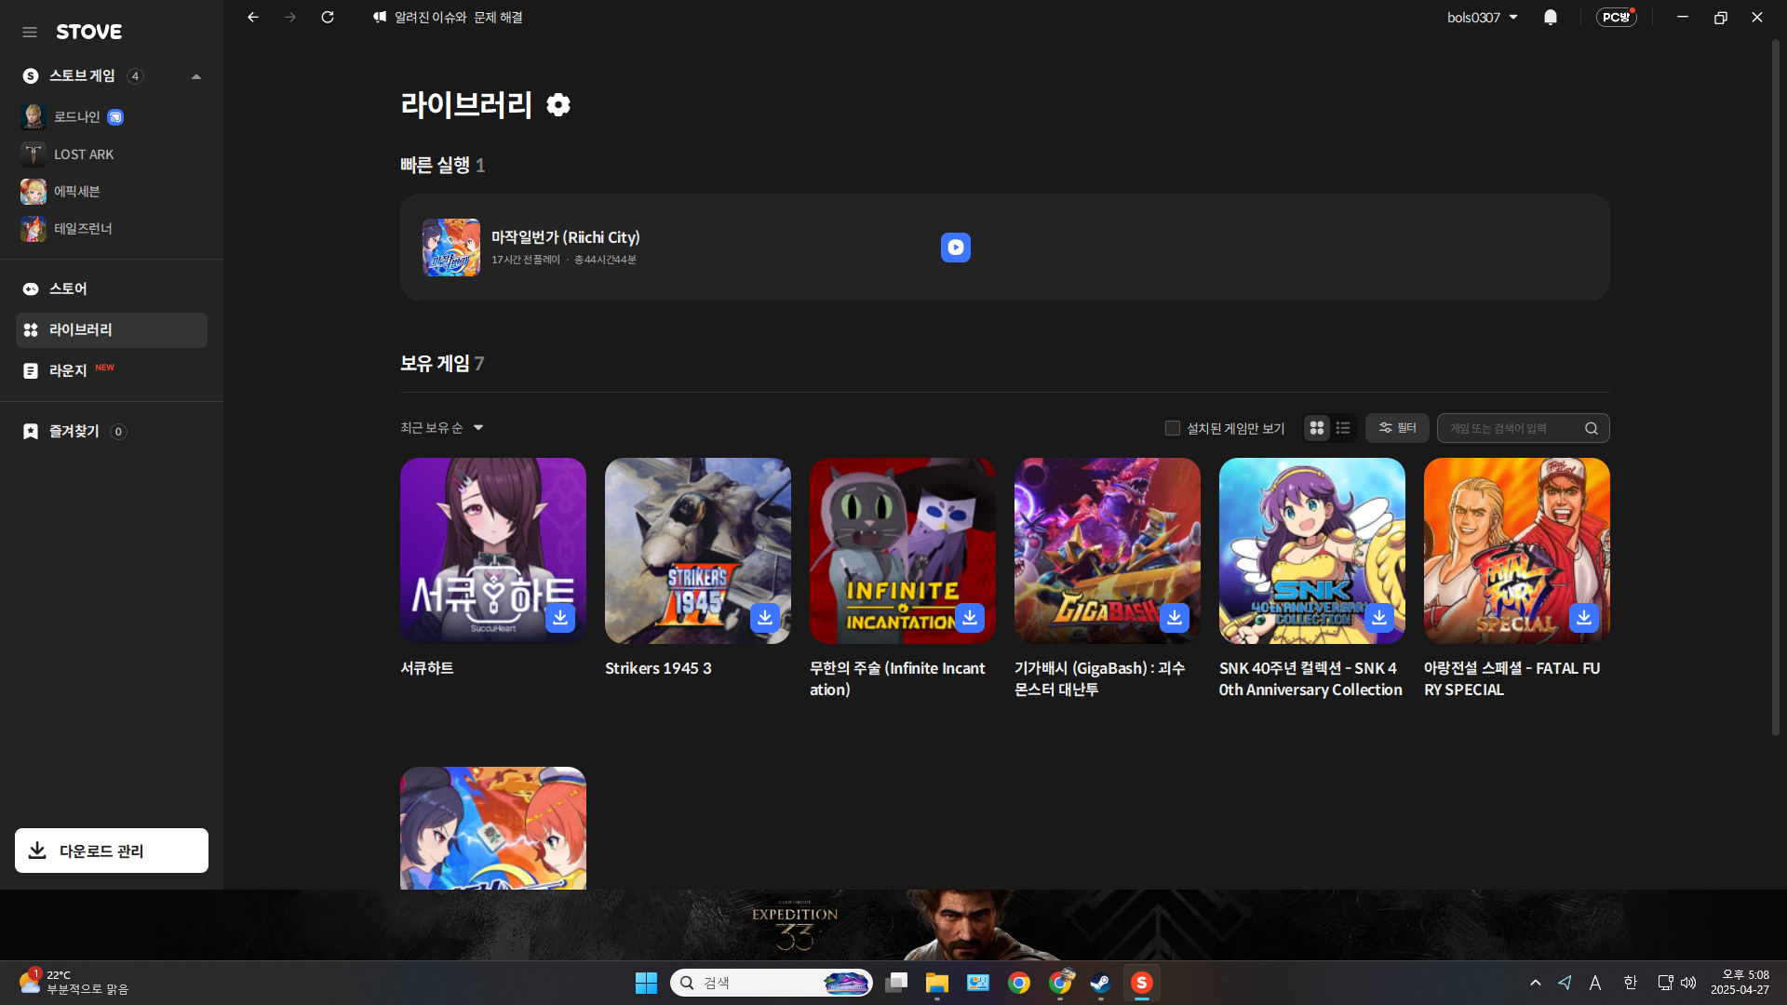Show hidden system tray icons
1787x1005 pixels.
pos(1536,983)
